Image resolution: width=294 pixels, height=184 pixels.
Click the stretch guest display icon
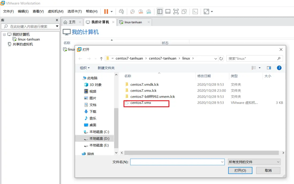[x=206, y=12]
